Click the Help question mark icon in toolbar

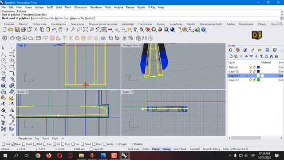point(204,29)
